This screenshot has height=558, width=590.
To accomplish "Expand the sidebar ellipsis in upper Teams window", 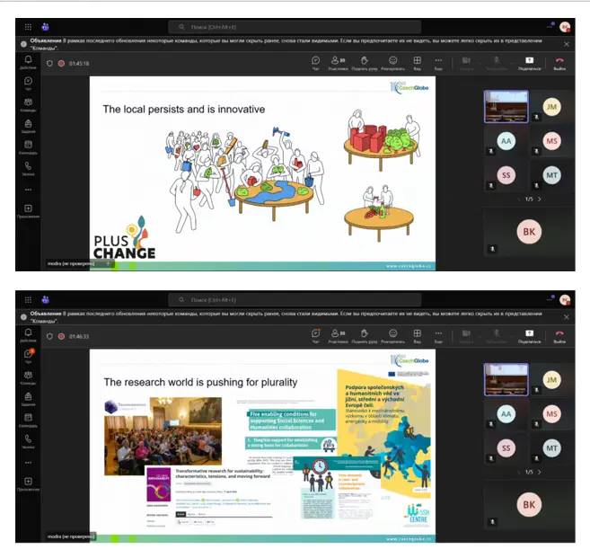I will [28, 190].
